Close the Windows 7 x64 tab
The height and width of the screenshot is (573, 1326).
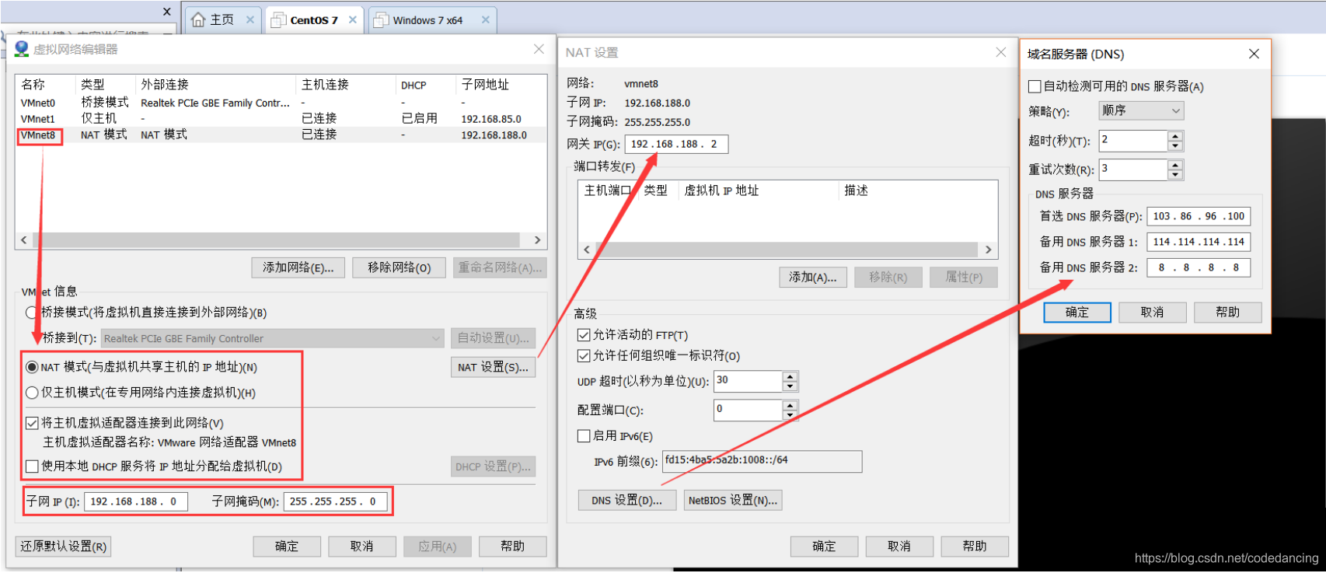tap(486, 20)
